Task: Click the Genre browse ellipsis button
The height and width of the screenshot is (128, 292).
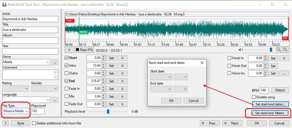Action: (55, 62)
